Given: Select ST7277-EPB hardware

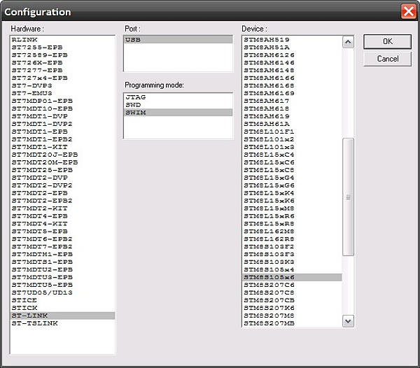Looking at the screenshot, I should 63,71.
